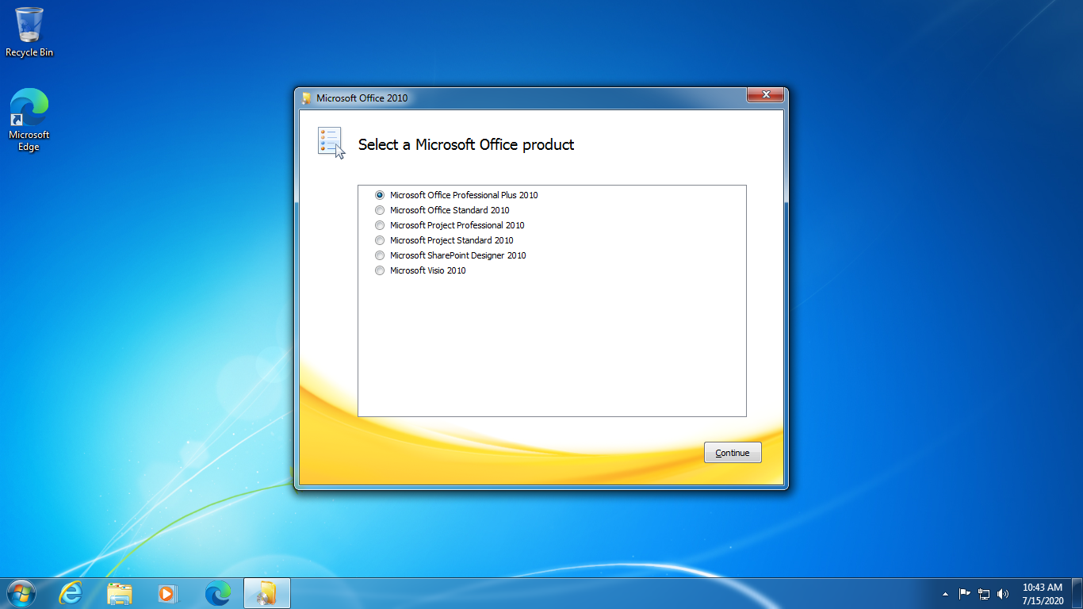Click the product list icon beside the heading
The width and height of the screenshot is (1083, 609).
[x=332, y=143]
